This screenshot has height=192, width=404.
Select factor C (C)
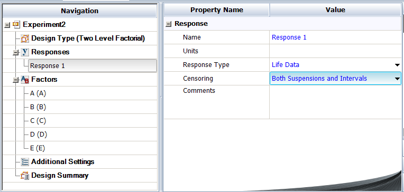(x=38, y=121)
